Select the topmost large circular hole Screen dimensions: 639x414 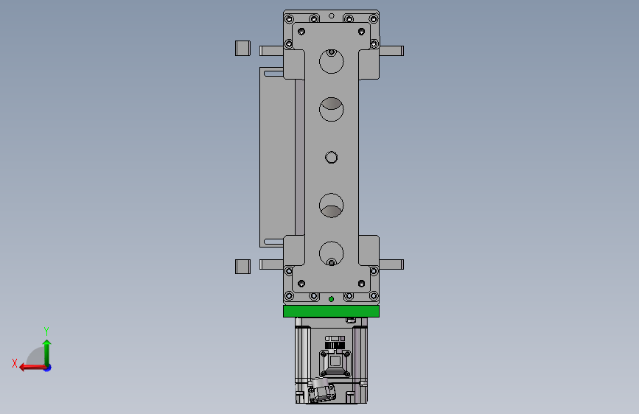point(332,62)
